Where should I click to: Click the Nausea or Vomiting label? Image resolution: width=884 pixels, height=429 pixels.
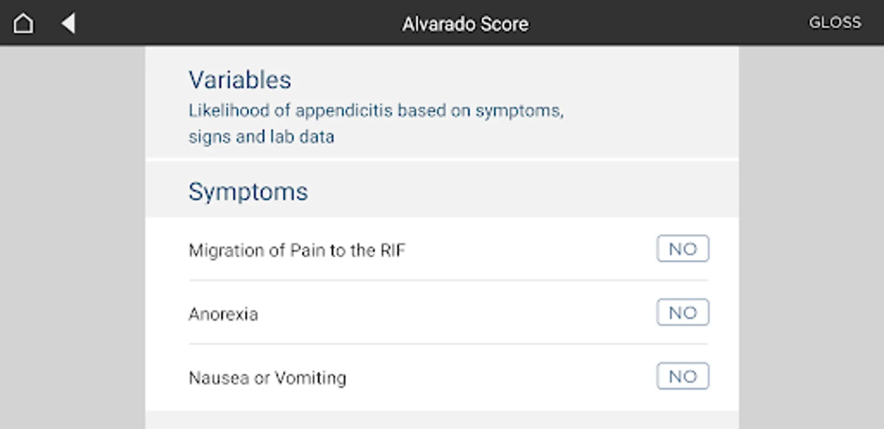click(267, 378)
